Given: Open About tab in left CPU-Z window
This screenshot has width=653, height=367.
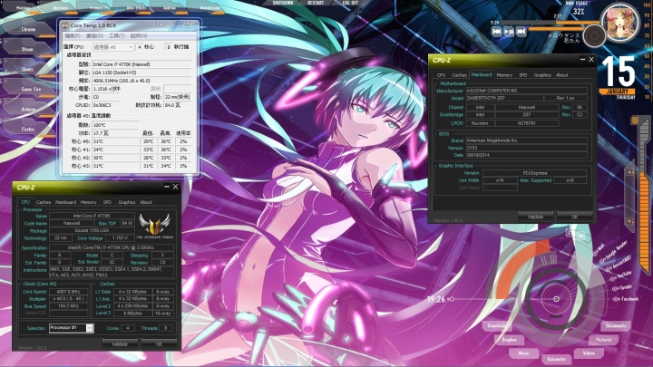Looking at the screenshot, I should coord(146,202).
